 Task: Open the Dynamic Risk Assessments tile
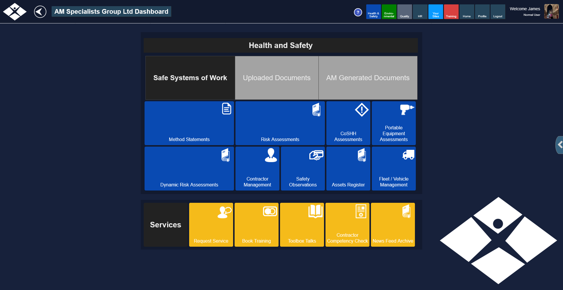189,169
